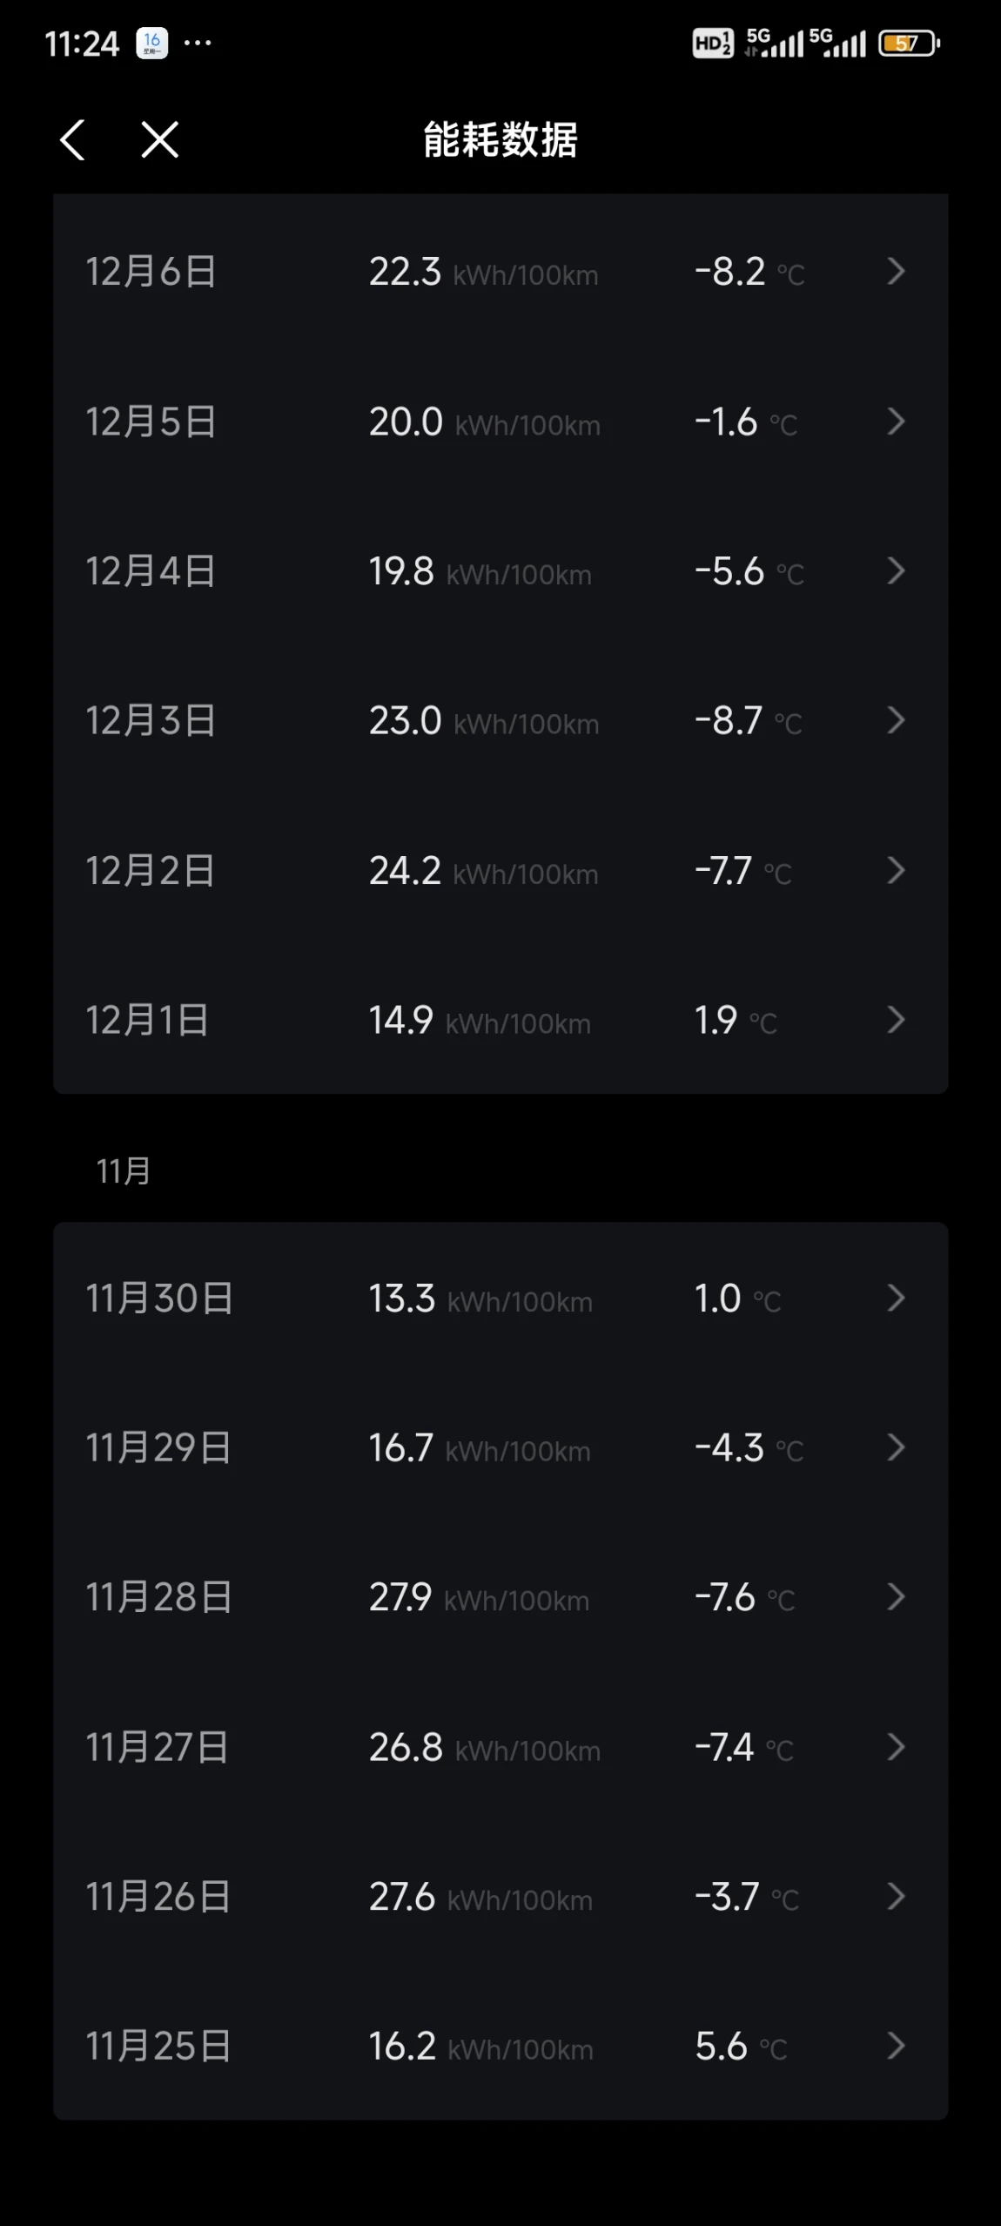Select the 11月30日 row
This screenshot has width=1001, height=2226.
click(x=500, y=1298)
